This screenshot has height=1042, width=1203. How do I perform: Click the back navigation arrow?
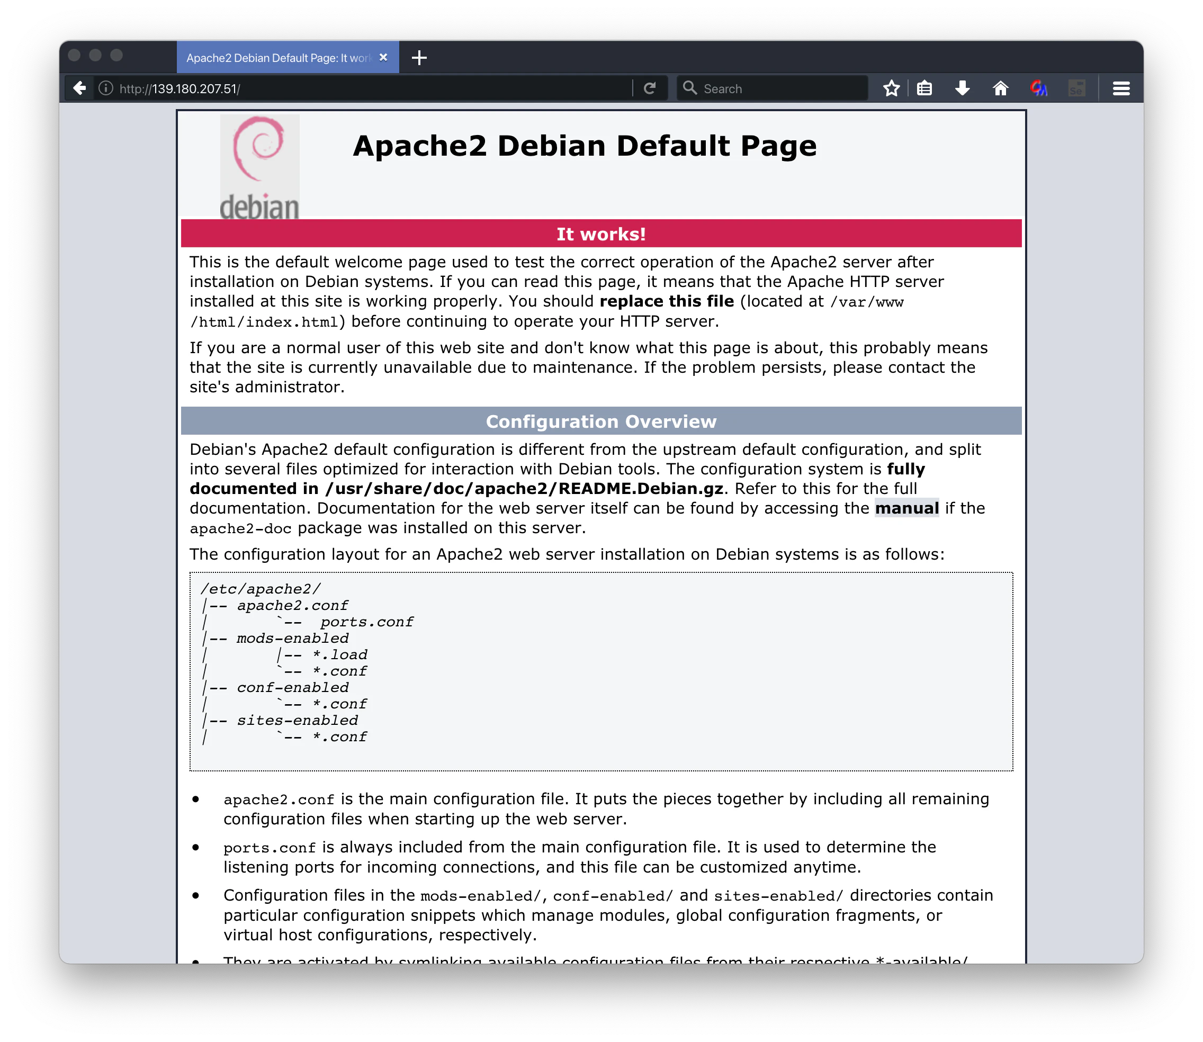(x=79, y=88)
